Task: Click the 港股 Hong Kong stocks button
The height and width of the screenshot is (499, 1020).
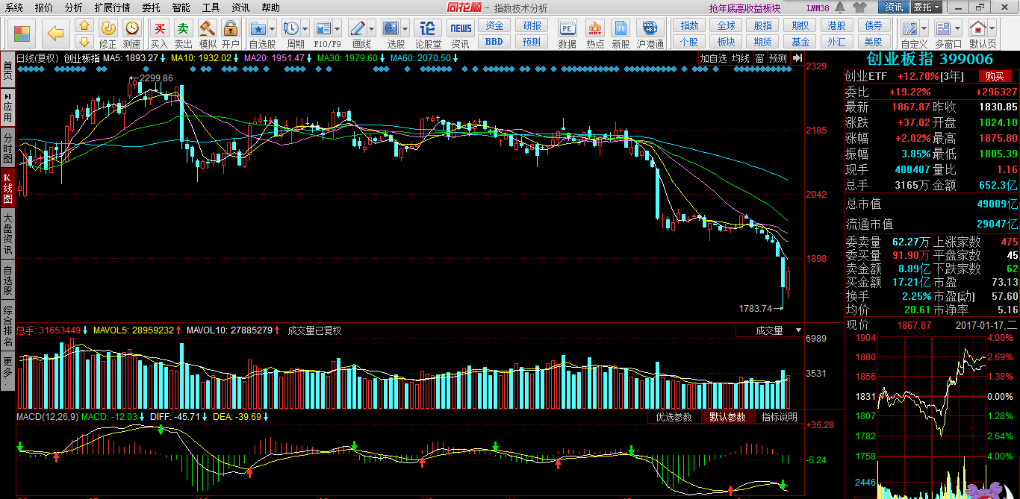Action: coord(837,25)
